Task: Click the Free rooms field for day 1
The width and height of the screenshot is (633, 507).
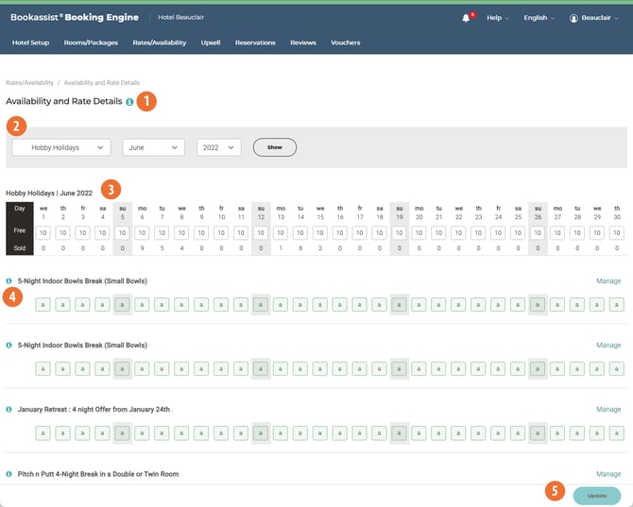Action: (43, 232)
